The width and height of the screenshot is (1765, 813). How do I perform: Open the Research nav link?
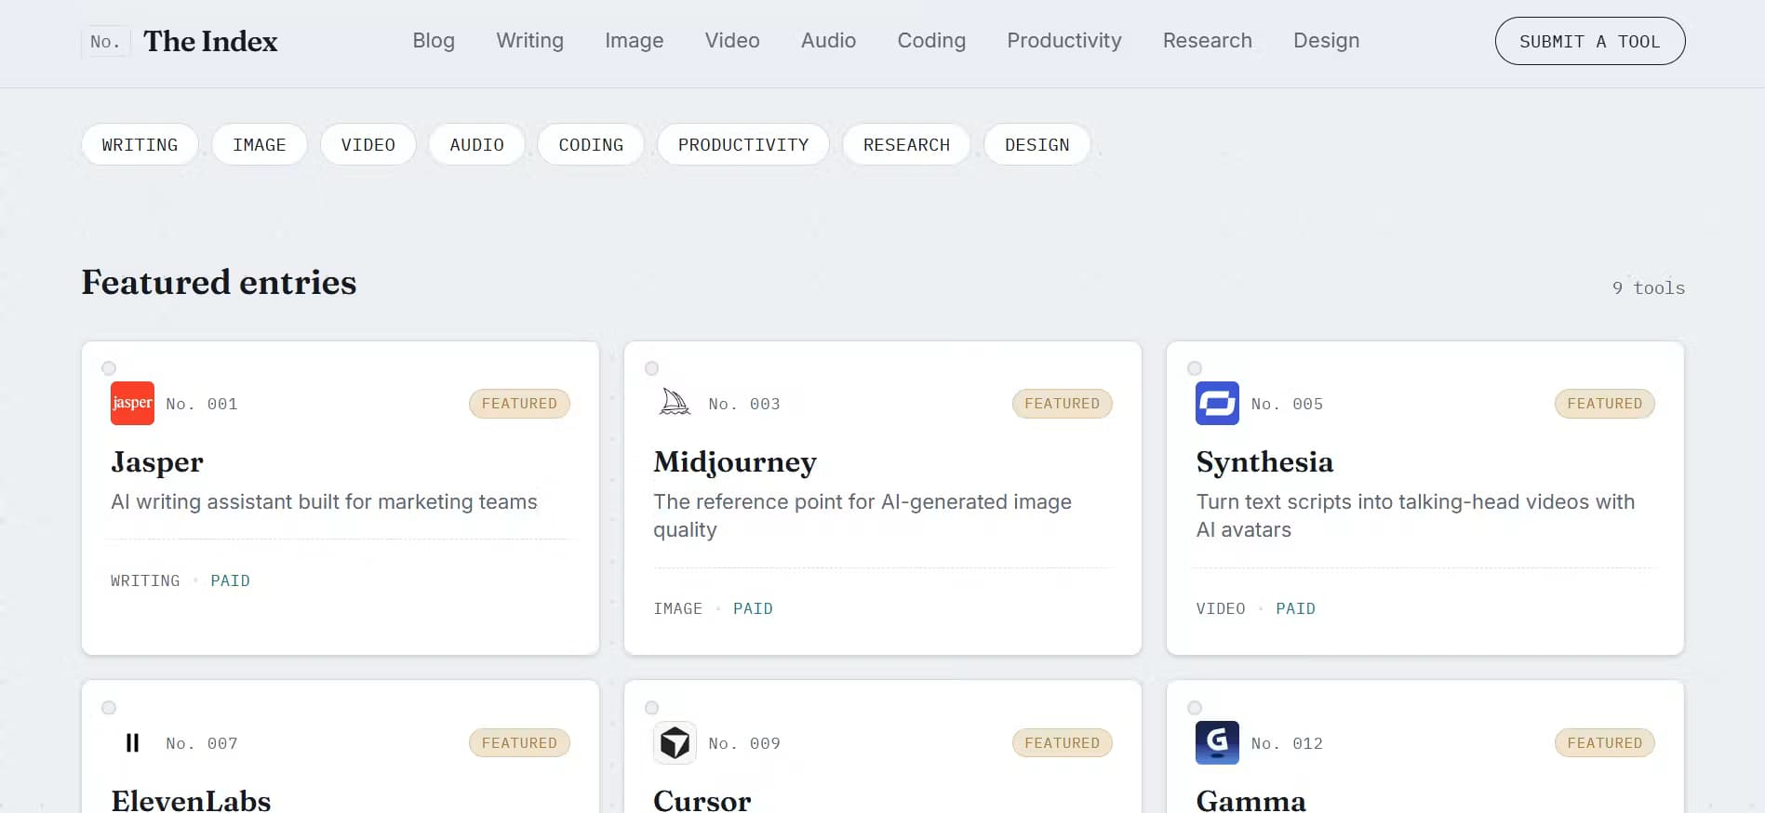[x=1207, y=41]
